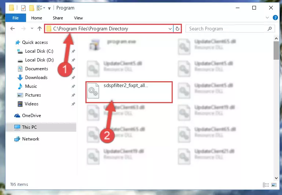Open recent locations dropdown arrow

pos(32,28)
